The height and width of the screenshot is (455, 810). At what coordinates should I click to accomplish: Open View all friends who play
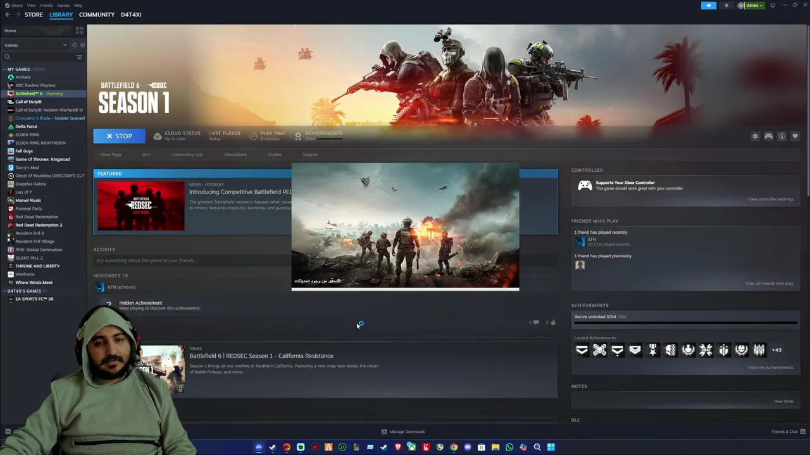[769, 283]
